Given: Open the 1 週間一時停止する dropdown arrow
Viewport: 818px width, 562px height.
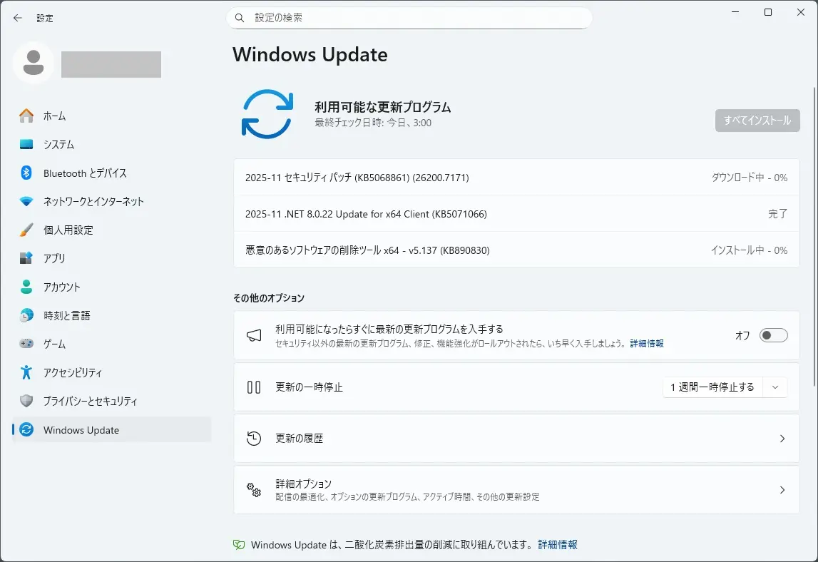Looking at the screenshot, I should (x=775, y=387).
